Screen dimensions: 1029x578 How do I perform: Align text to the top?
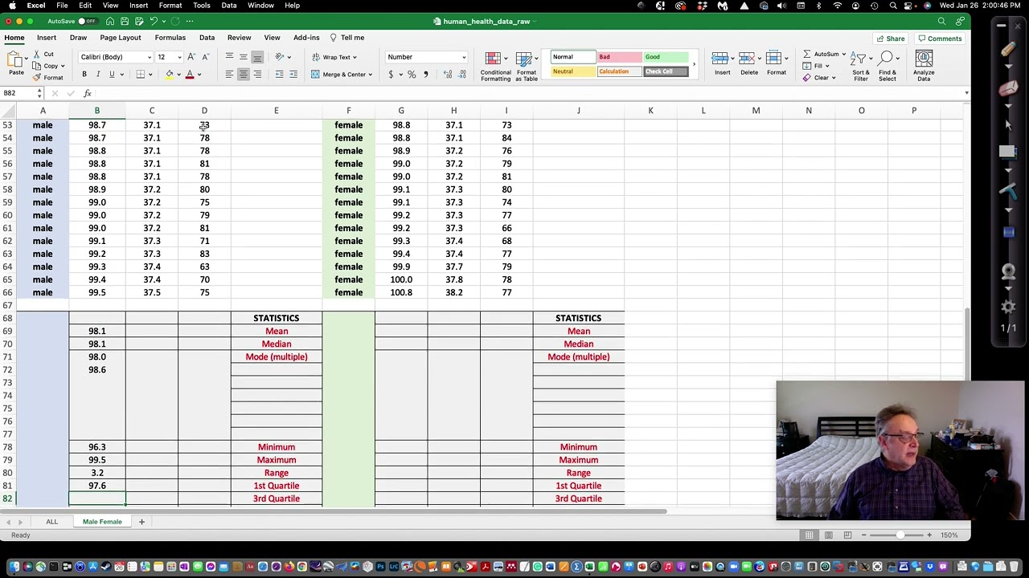(229, 57)
